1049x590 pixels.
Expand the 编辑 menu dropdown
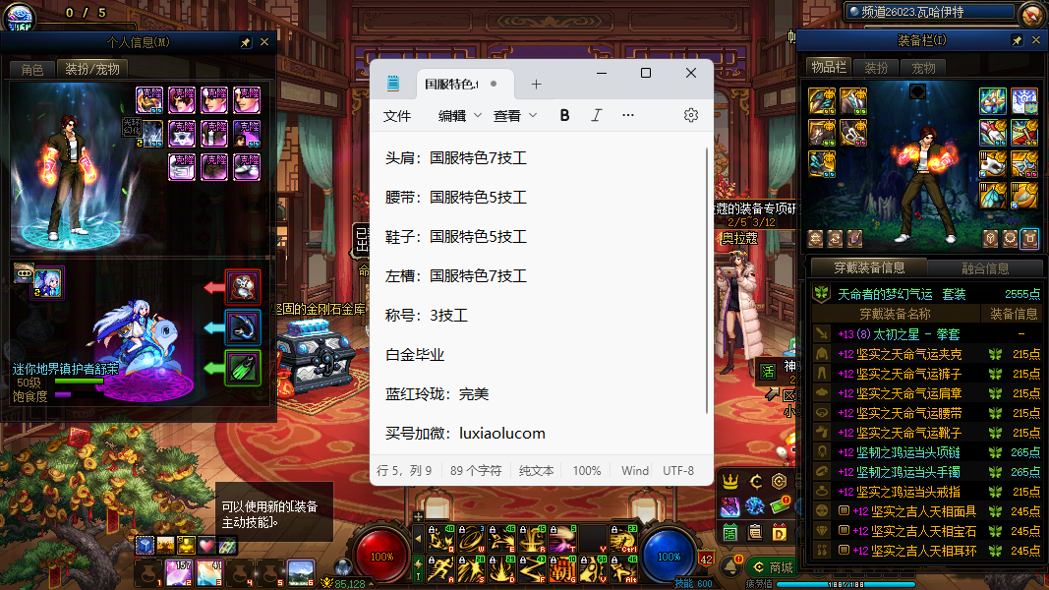point(460,115)
